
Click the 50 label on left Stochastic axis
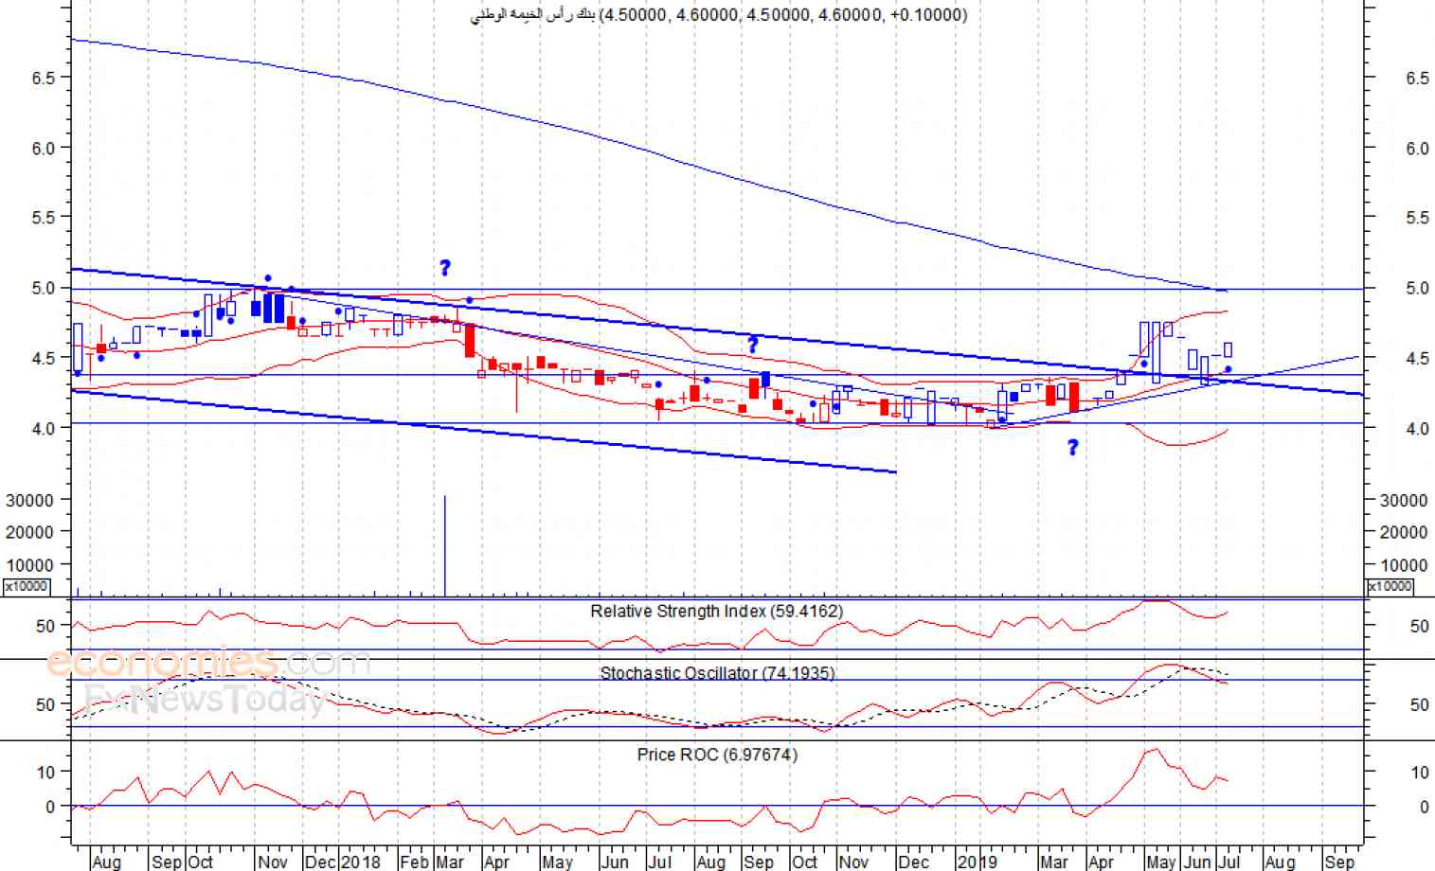coord(45,704)
